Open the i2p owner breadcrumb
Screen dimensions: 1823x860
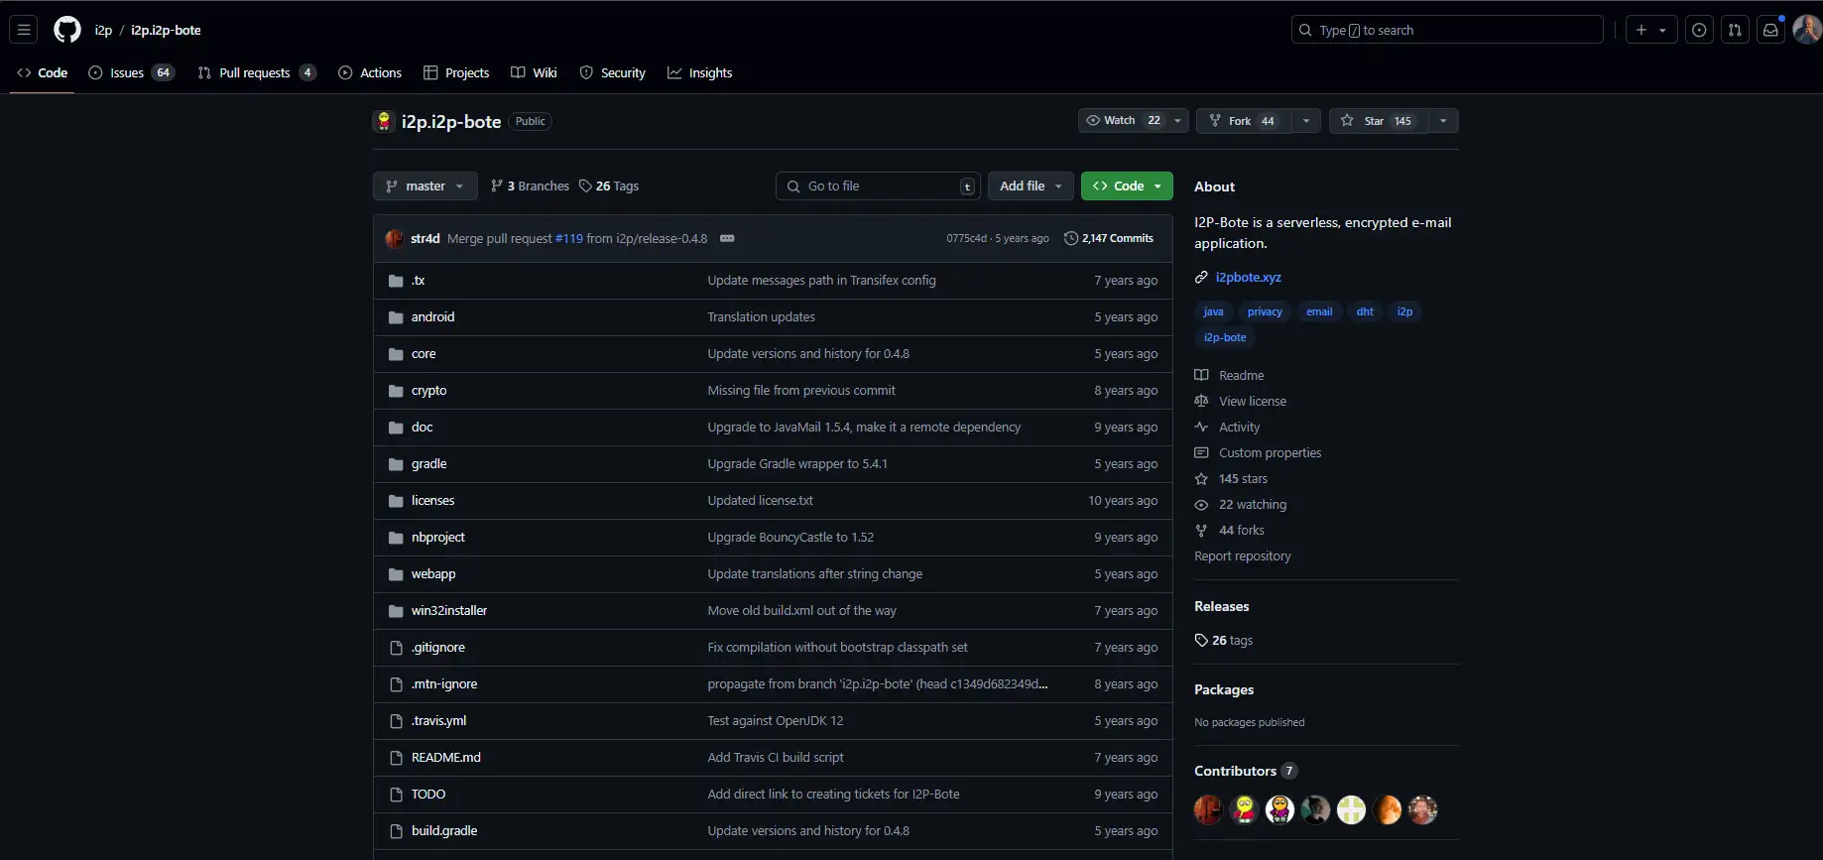click(103, 31)
